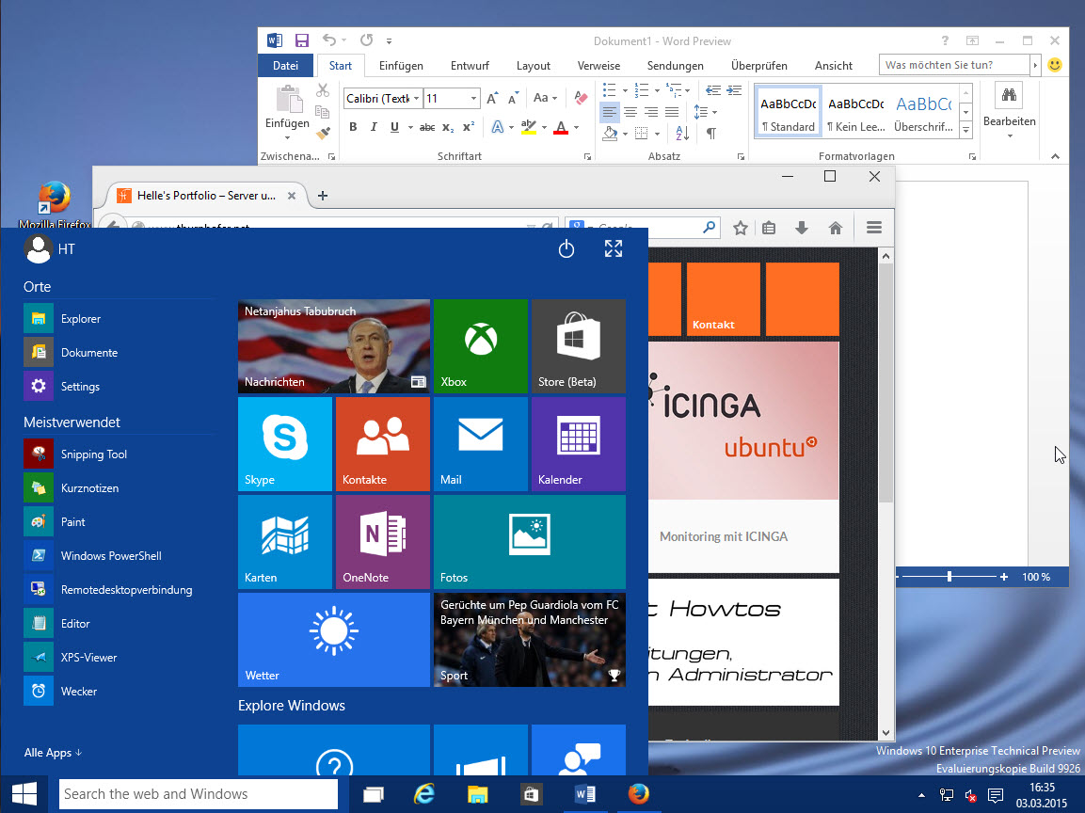Switch to the Verweise ribbon tab
Screen dimensions: 1085x813
[x=598, y=66]
